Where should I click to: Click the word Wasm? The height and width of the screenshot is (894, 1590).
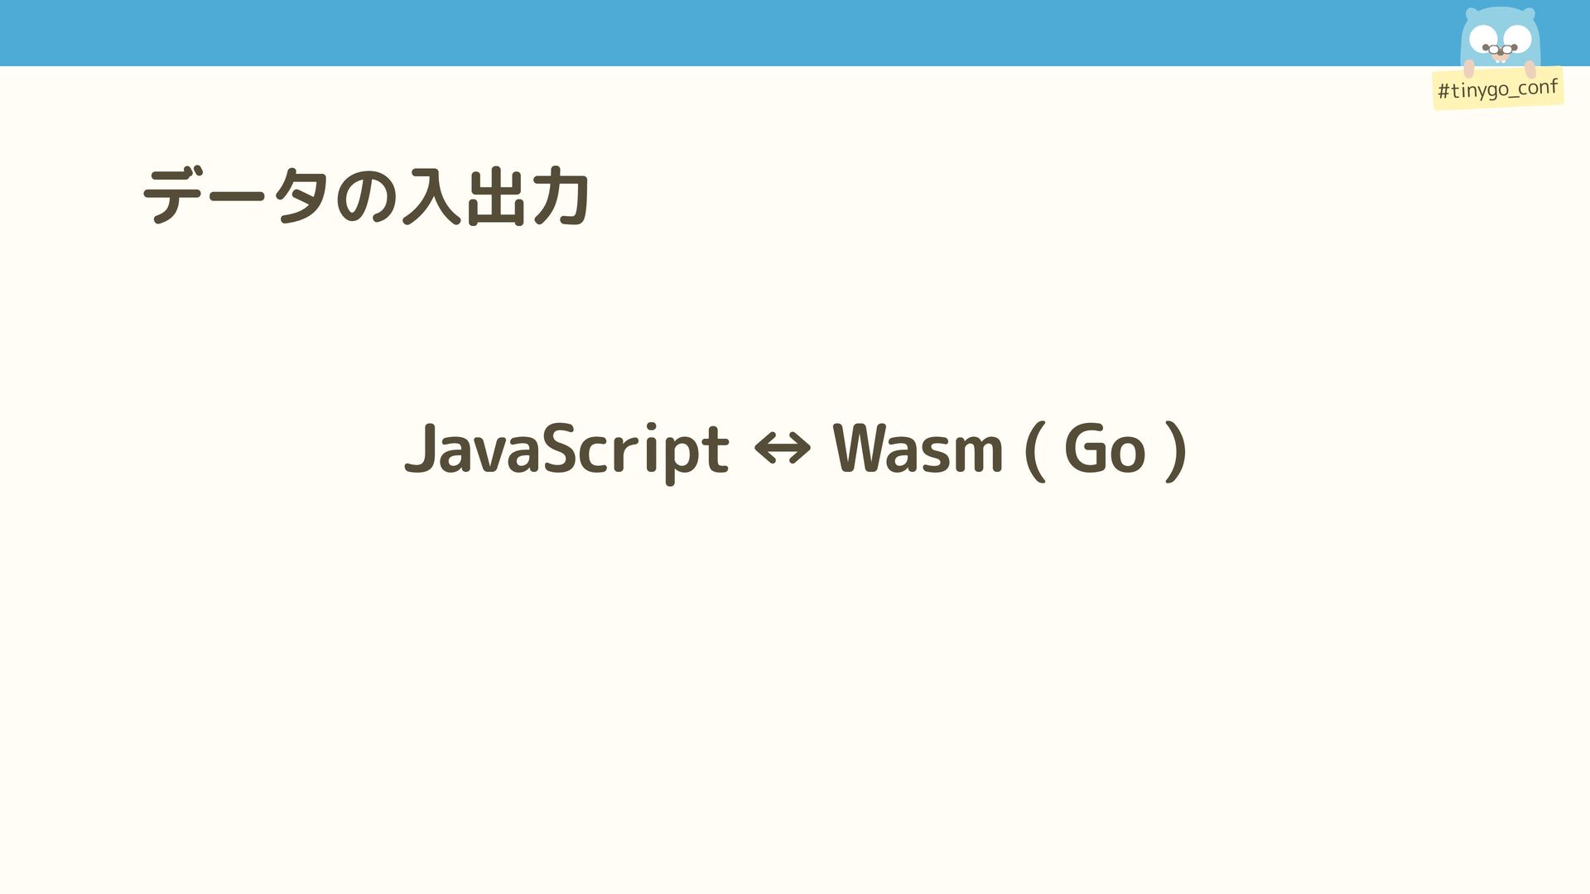(x=918, y=448)
